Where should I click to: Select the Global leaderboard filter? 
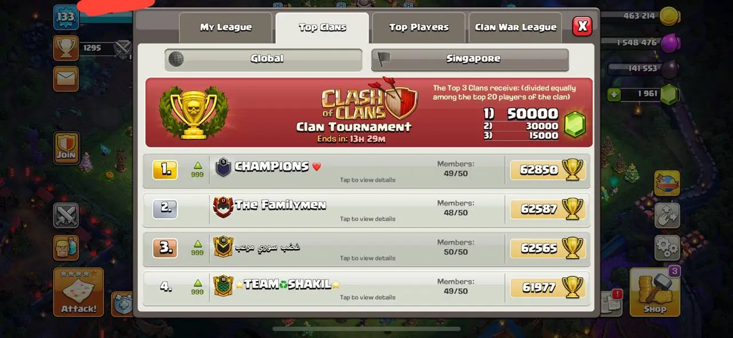263,59
